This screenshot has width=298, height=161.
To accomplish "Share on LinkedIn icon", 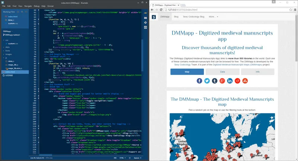I will (230, 81).
